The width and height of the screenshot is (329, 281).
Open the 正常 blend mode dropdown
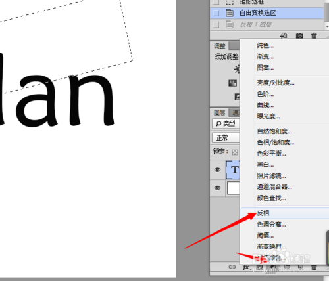tap(226, 138)
